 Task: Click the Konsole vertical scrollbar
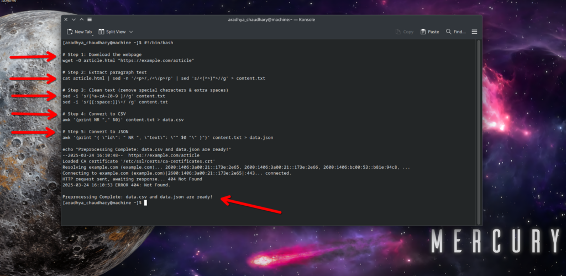(479, 132)
